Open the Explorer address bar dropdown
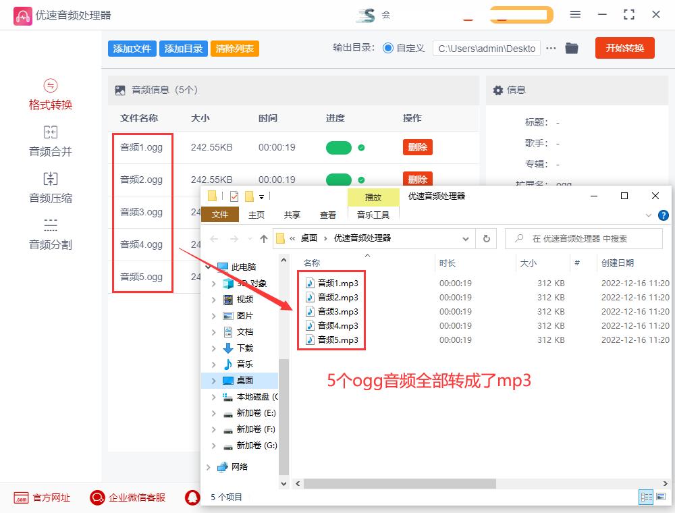675x513 pixels. 465,238
